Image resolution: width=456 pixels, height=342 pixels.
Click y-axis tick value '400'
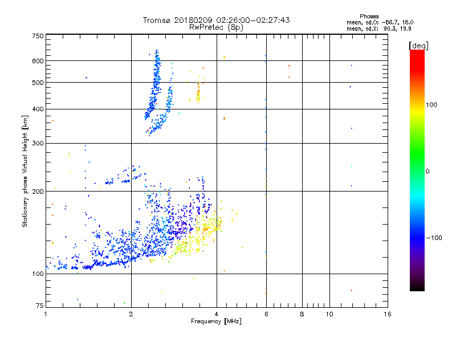pyautogui.click(x=38, y=109)
